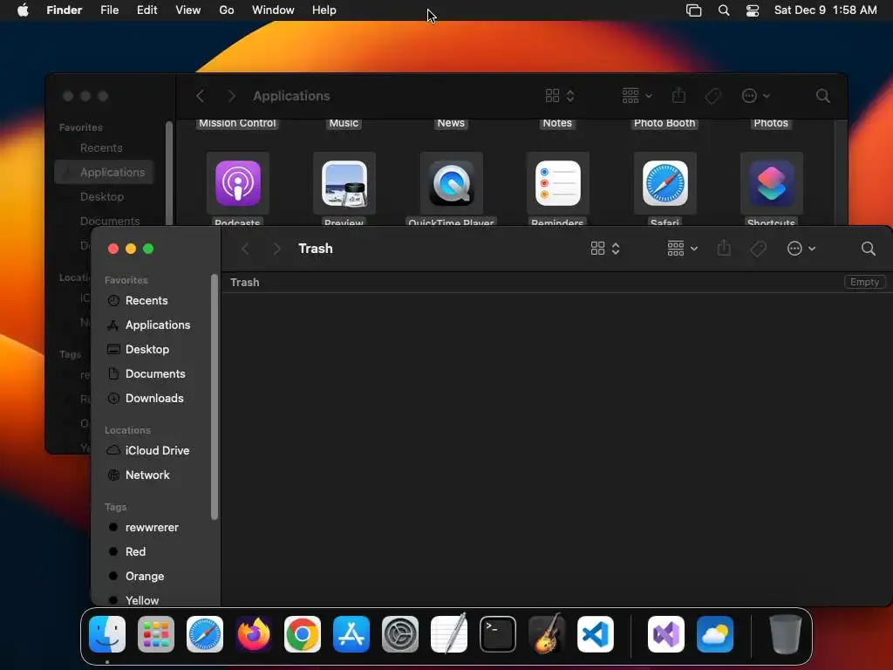Open Terminal from the Dock
The height and width of the screenshot is (670, 893).
click(498, 634)
